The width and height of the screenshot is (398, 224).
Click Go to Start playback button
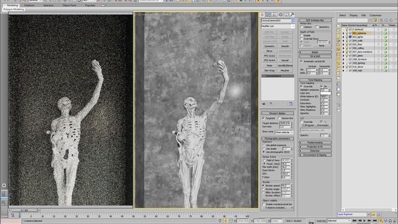pyautogui.click(x=355, y=221)
